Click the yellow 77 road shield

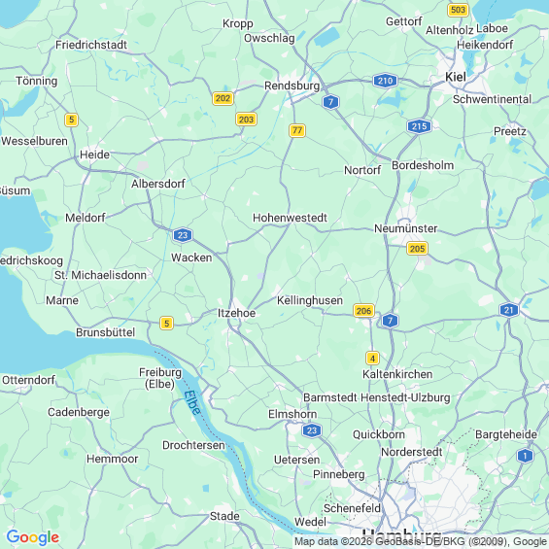pyautogui.click(x=297, y=130)
